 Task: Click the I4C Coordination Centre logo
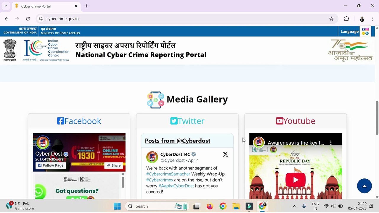(x=46, y=50)
